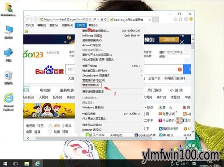224x167 pixels.
Task: Open 性能仪表板 from the menu
Action: click(x=109, y=114)
